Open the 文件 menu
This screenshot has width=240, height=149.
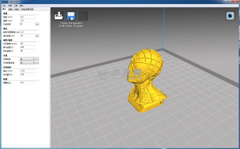pos(4,6)
